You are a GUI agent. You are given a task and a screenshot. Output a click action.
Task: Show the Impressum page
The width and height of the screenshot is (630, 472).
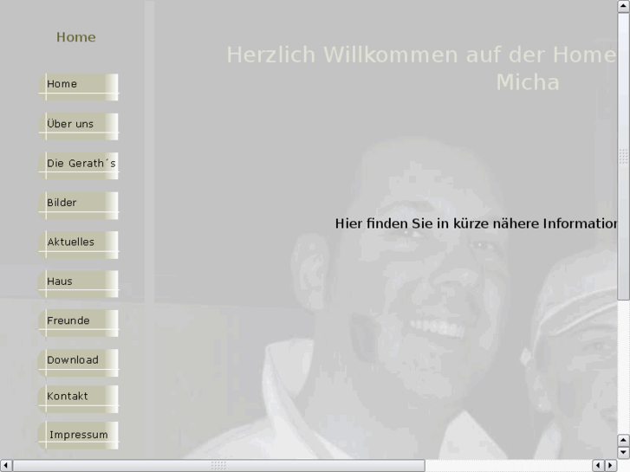[78, 435]
